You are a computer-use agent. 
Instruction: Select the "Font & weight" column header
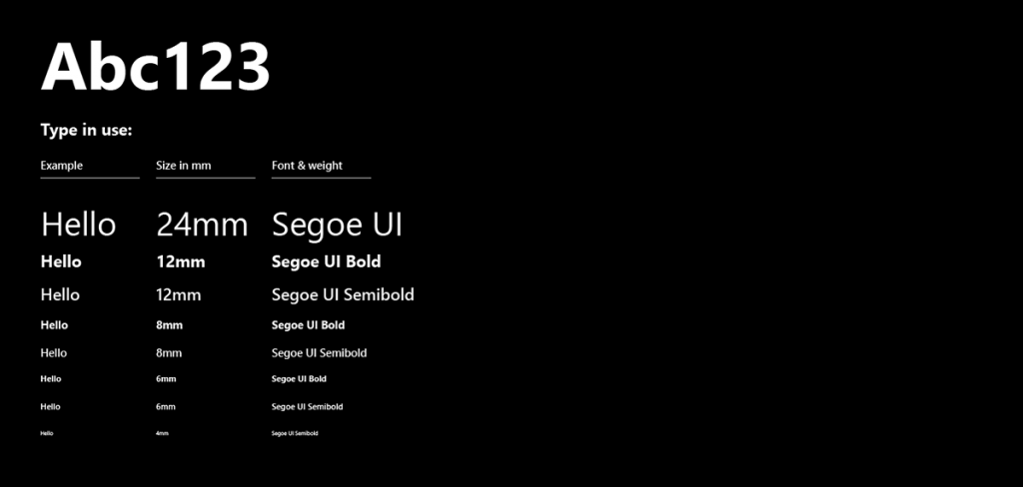coord(307,166)
